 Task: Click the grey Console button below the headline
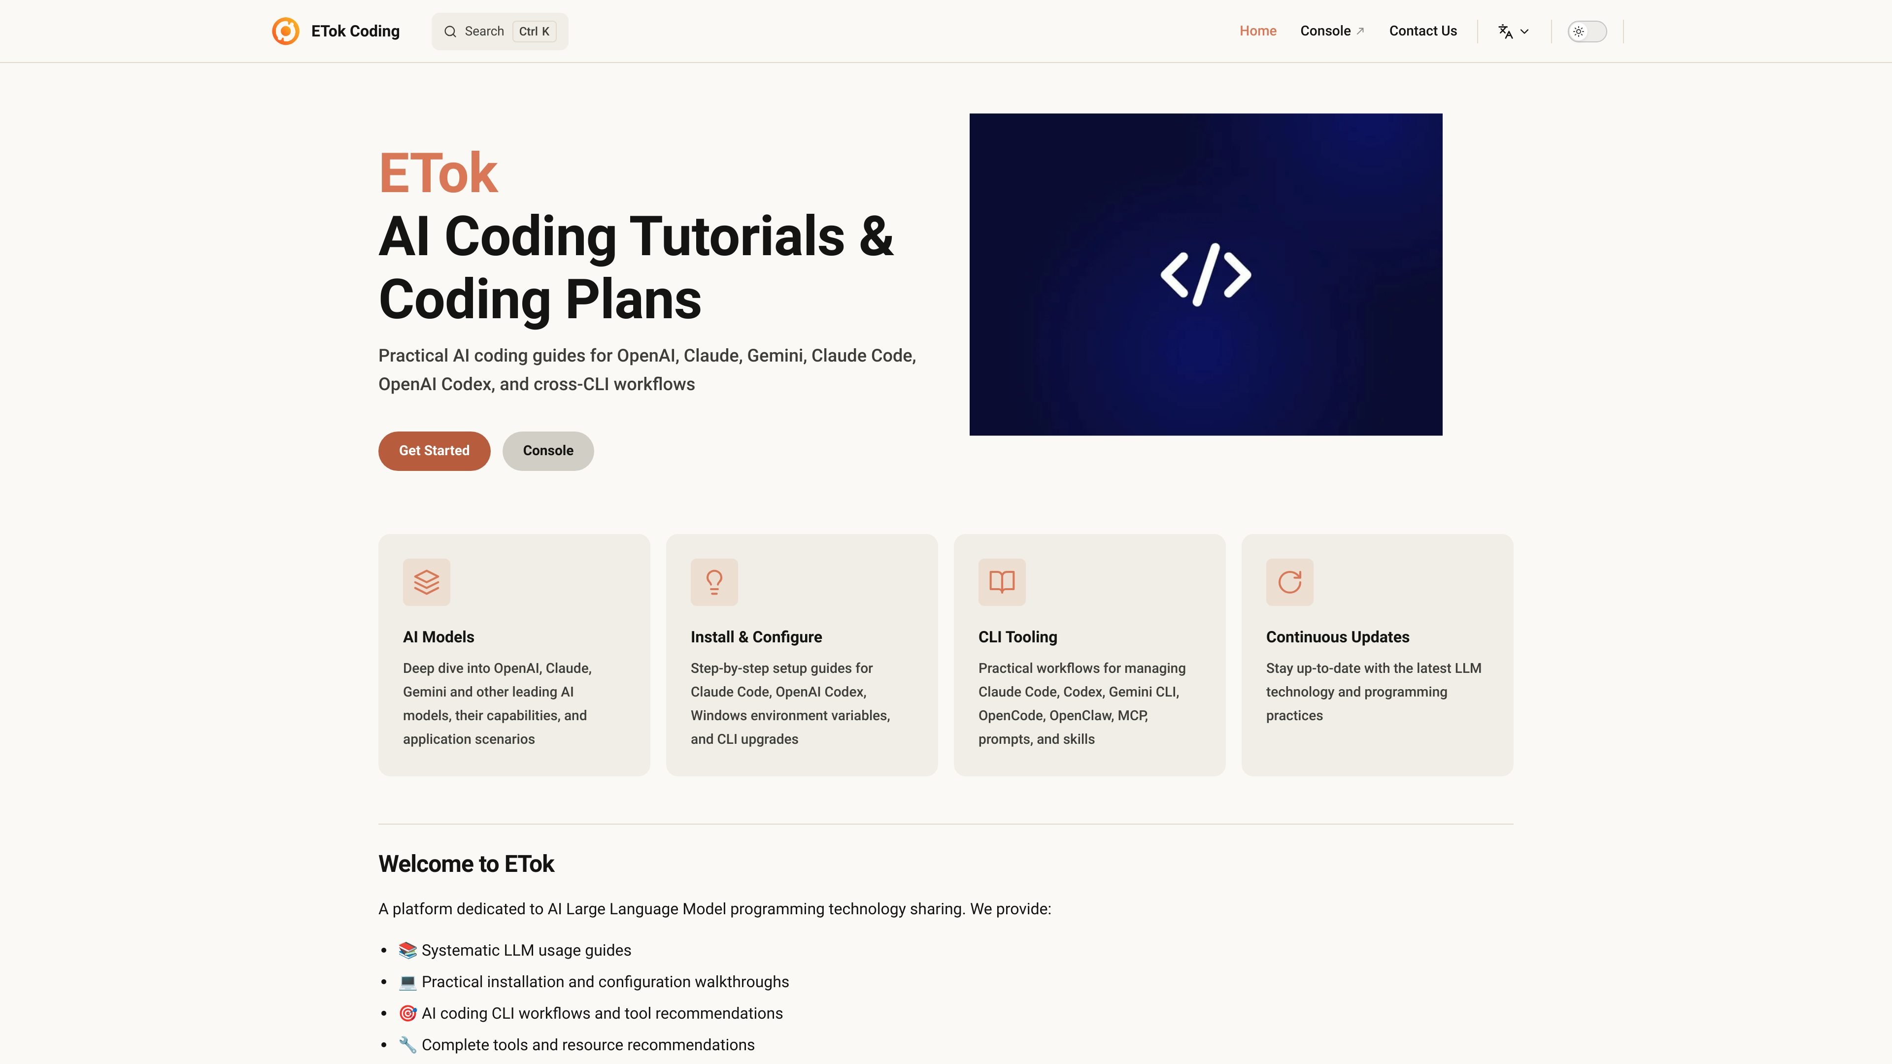click(548, 451)
